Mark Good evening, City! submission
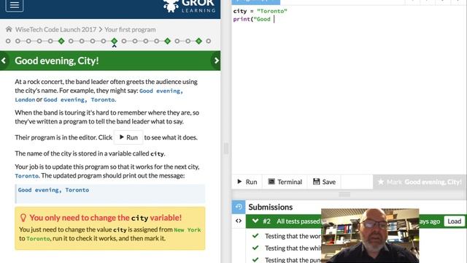This screenshot has height=263, width=467. click(x=420, y=182)
